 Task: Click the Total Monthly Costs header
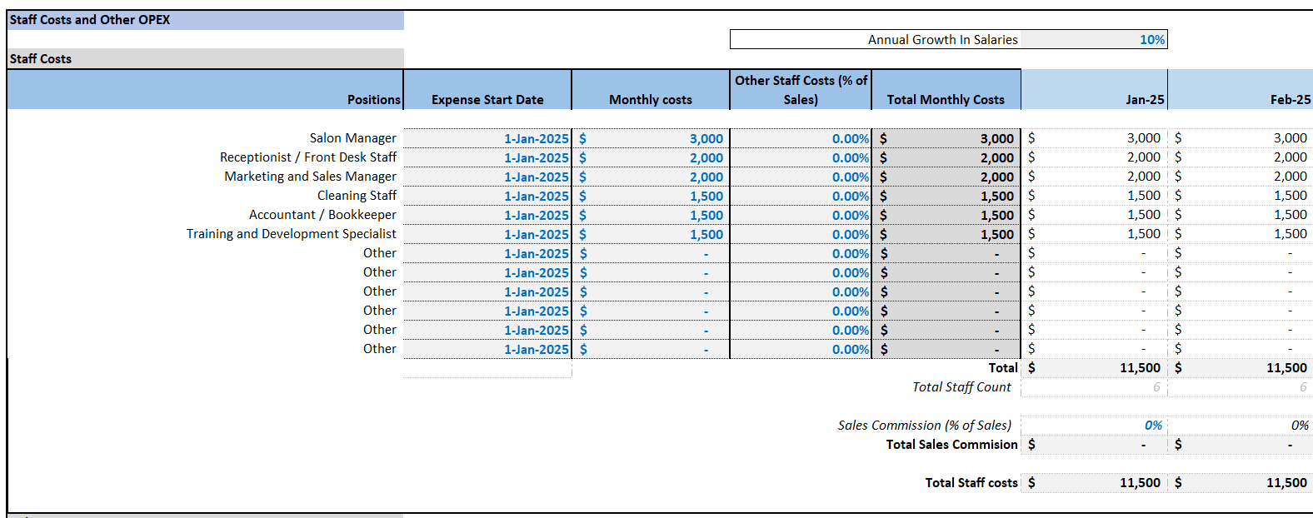click(946, 90)
